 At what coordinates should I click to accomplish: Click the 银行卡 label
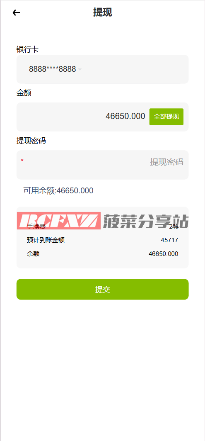pos(27,49)
